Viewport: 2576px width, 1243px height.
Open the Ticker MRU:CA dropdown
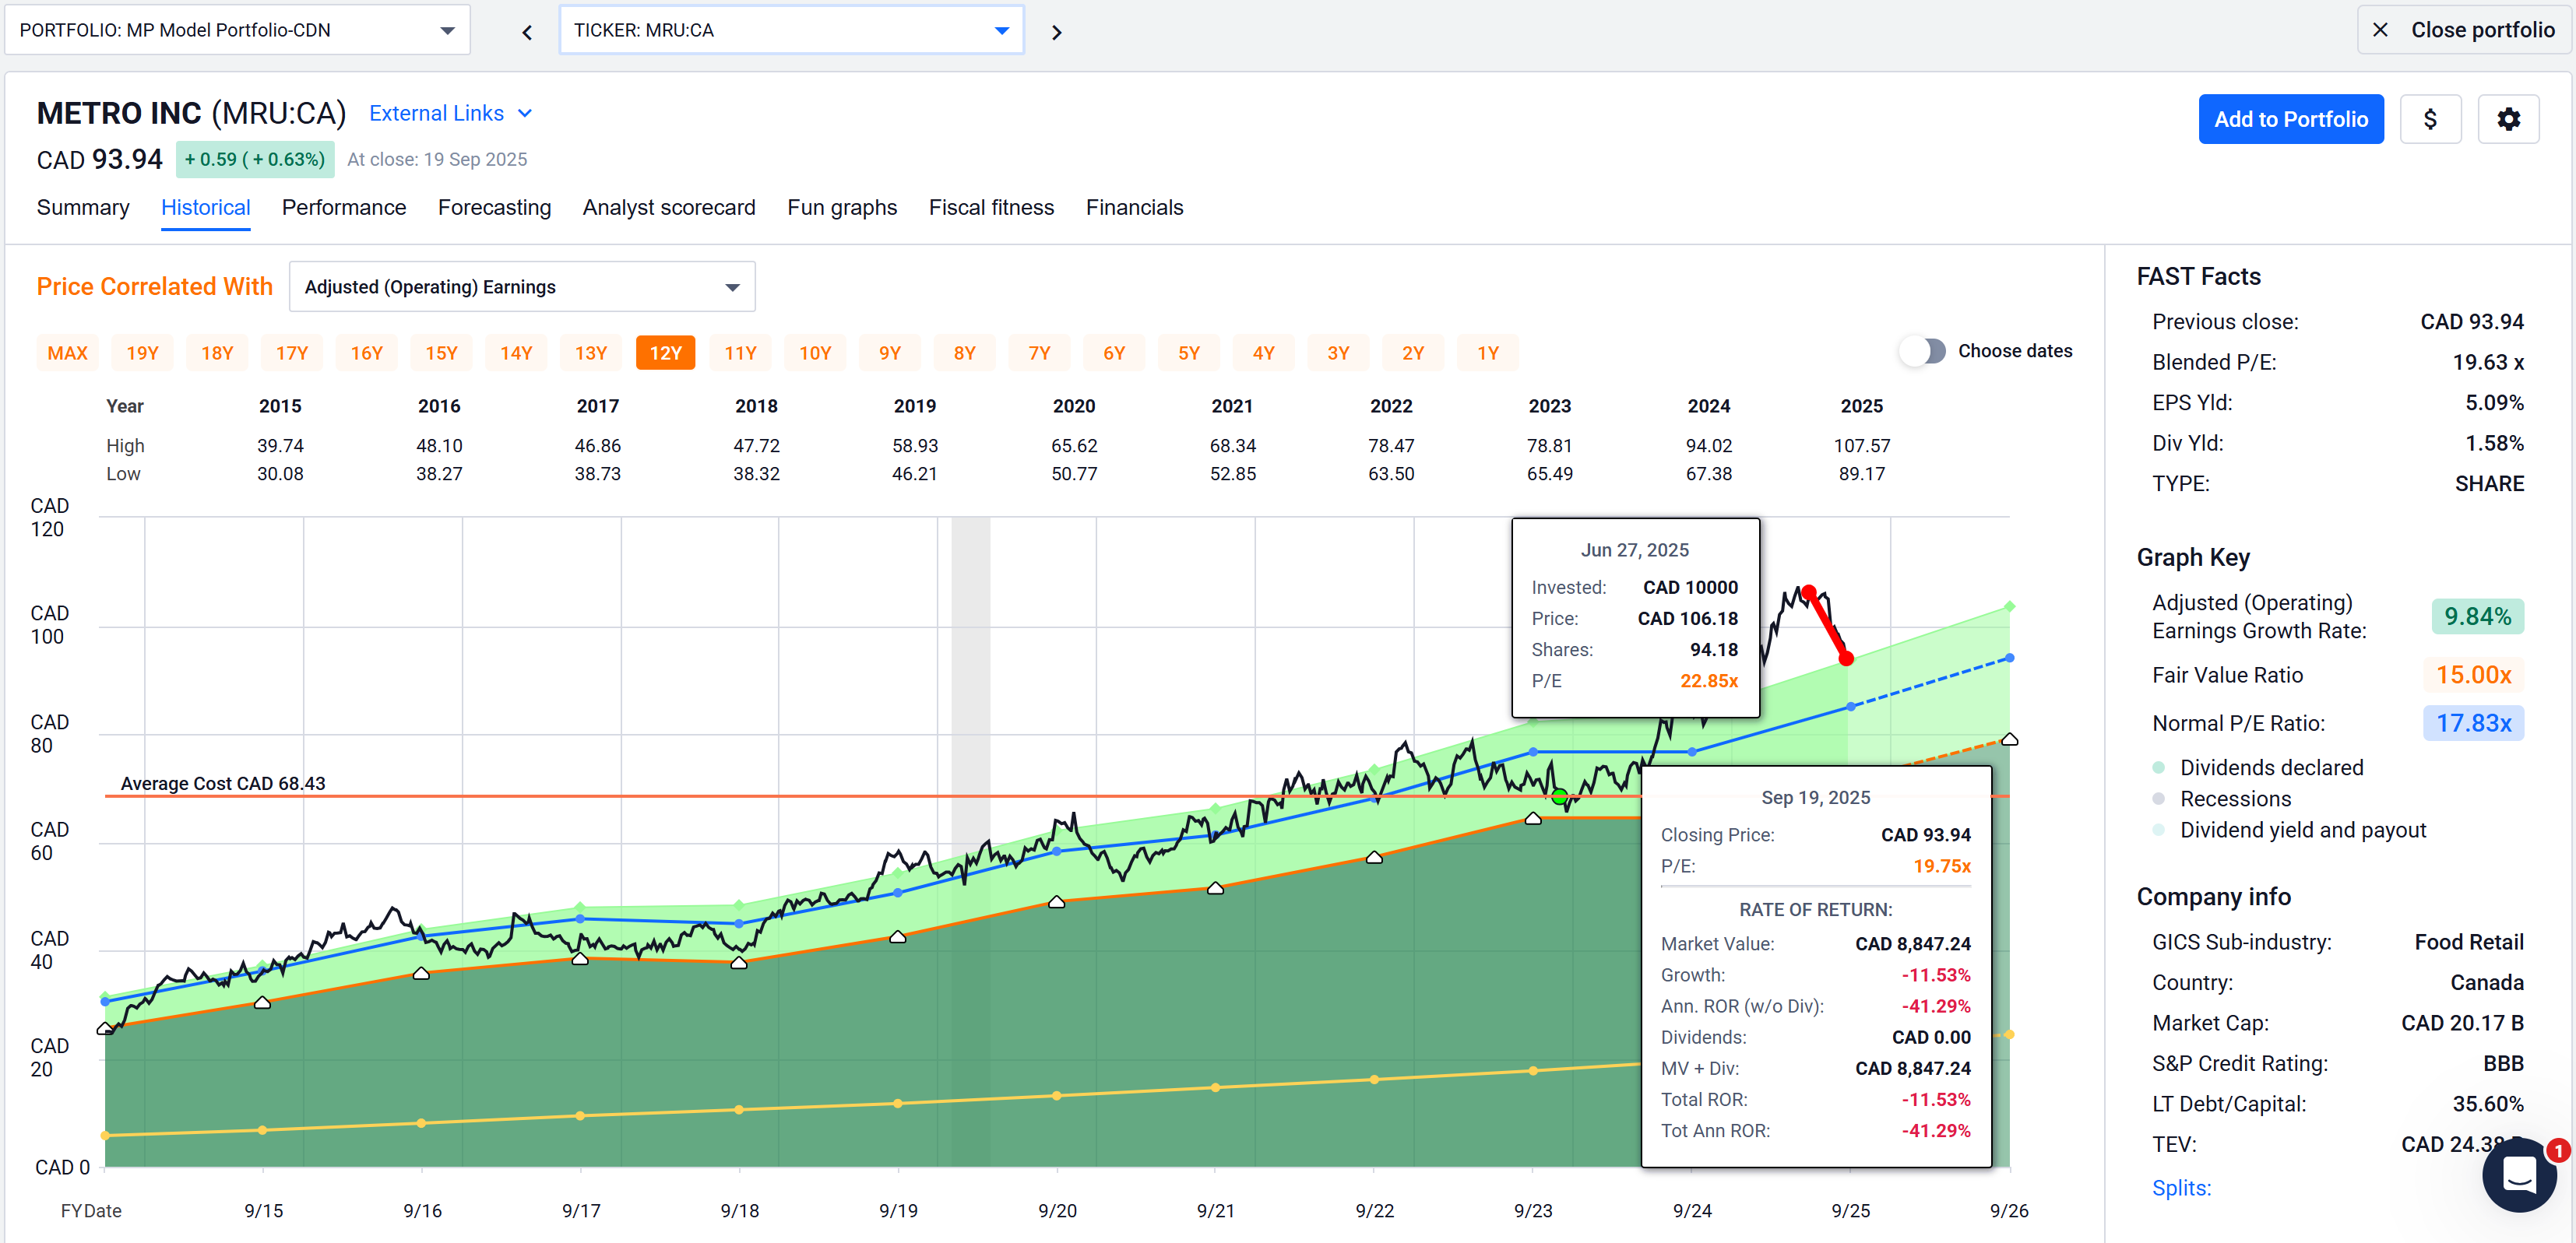pyautogui.click(x=790, y=30)
